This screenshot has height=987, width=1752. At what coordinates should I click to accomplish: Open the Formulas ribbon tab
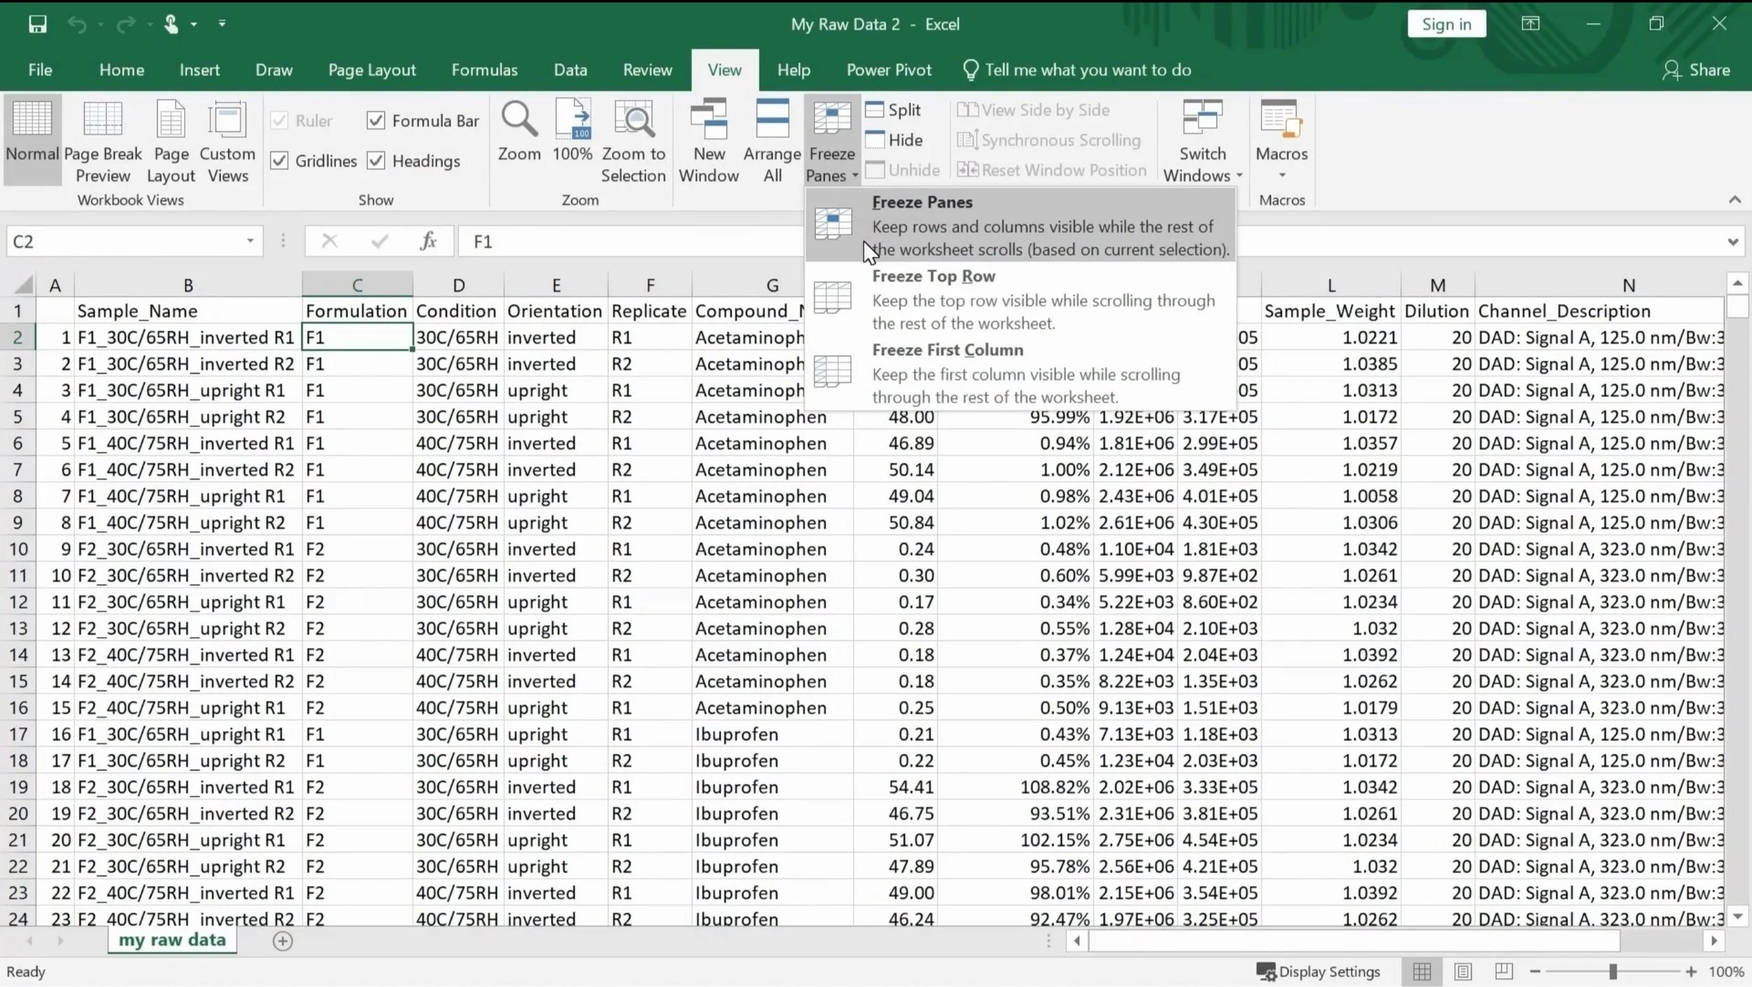tap(484, 70)
